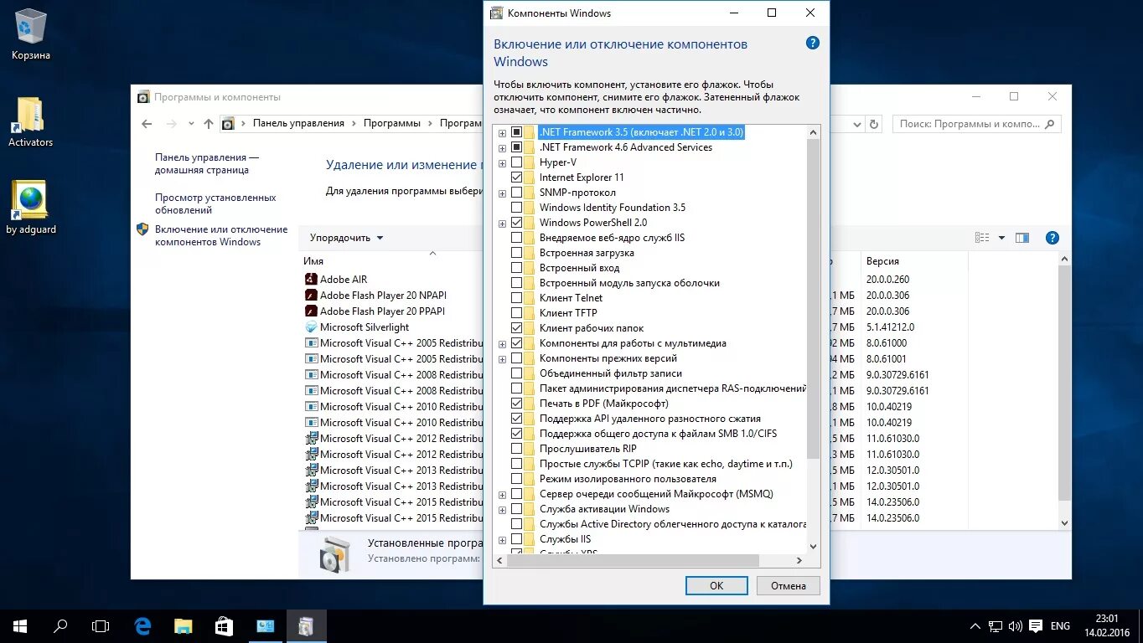Uncheck Internet Explorer 11 checkbox

point(517,177)
